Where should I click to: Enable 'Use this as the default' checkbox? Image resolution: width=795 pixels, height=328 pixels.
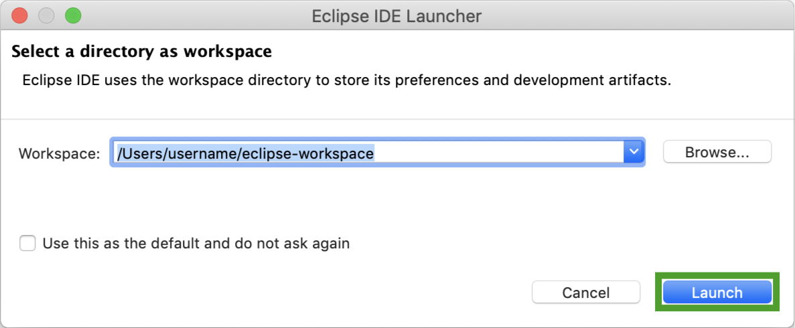click(x=27, y=243)
